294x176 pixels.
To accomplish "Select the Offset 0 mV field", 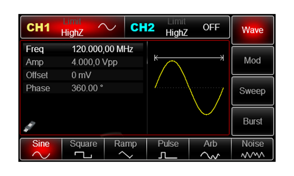I will click(83, 75).
